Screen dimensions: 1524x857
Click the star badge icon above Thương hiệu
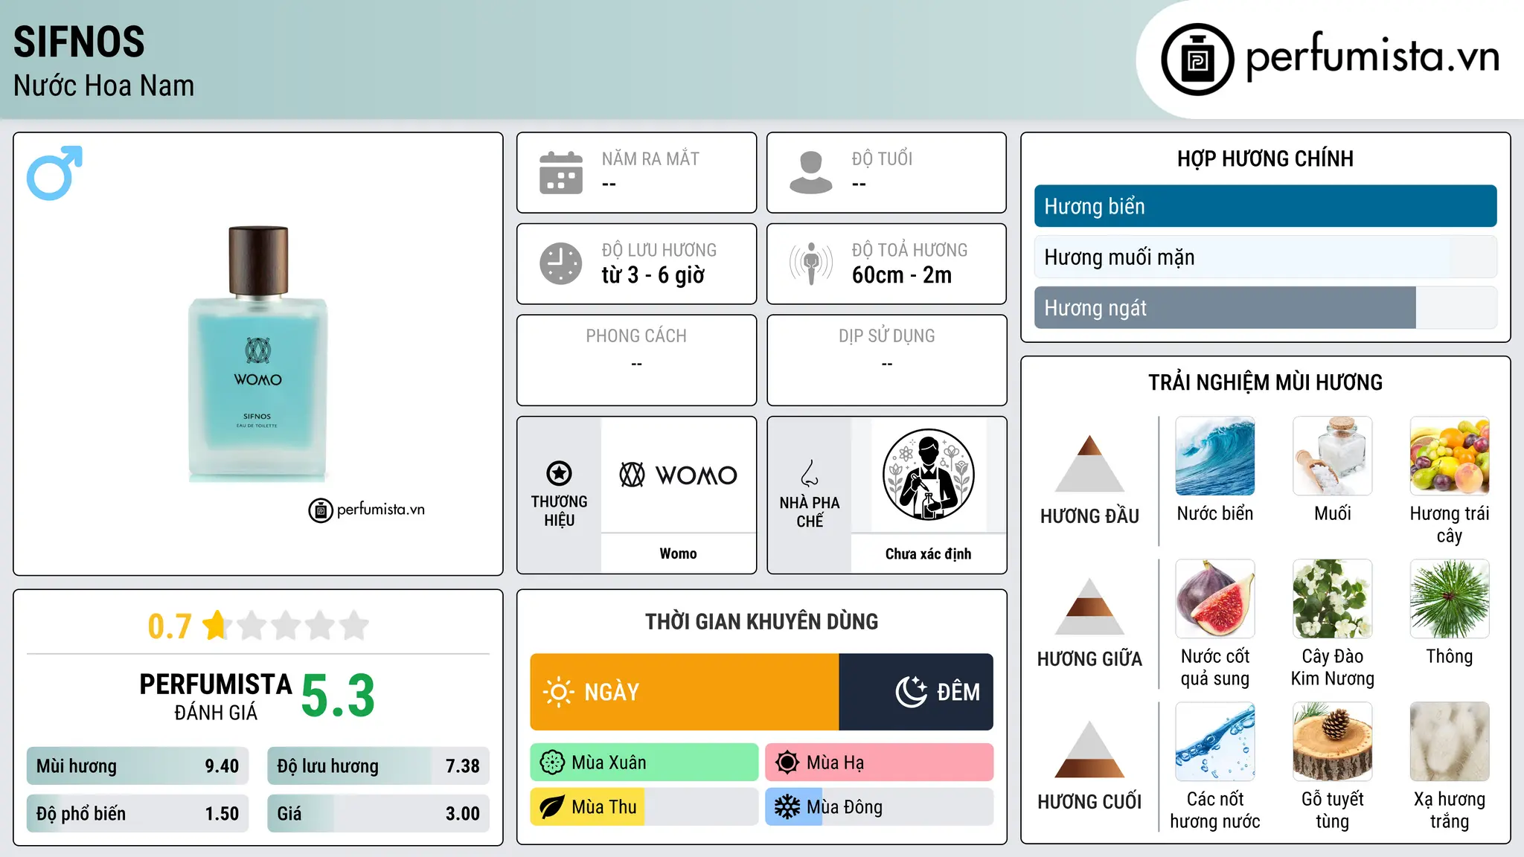559,473
